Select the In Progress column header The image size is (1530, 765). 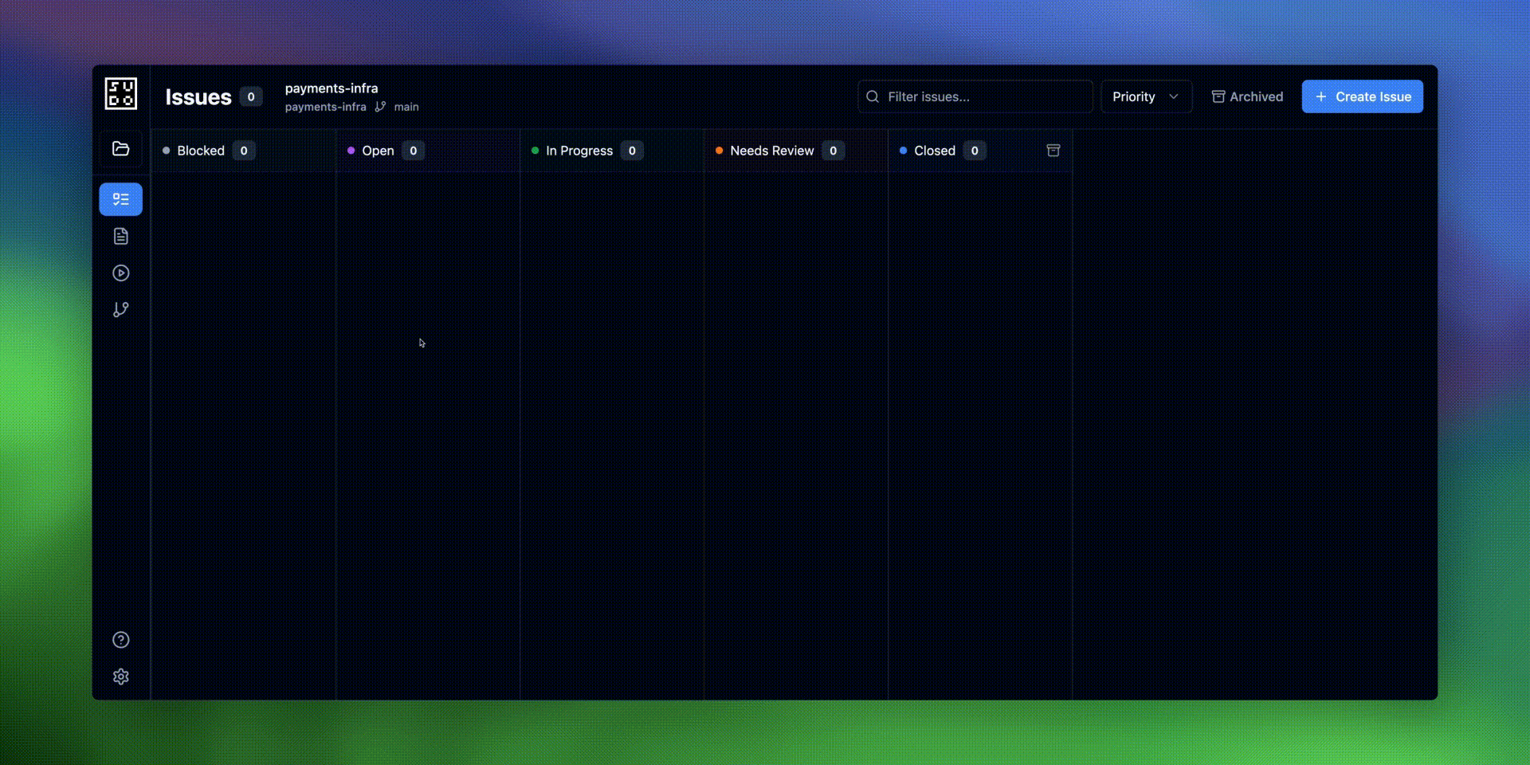579,151
